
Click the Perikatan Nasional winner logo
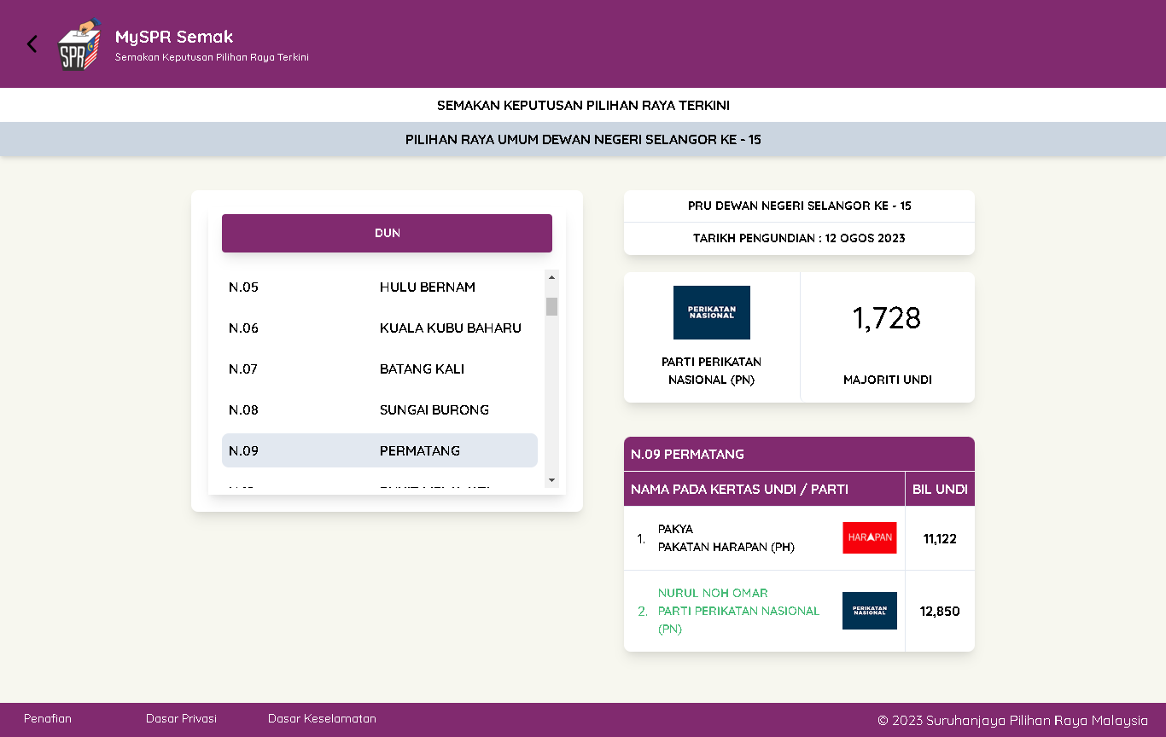(x=711, y=313)
